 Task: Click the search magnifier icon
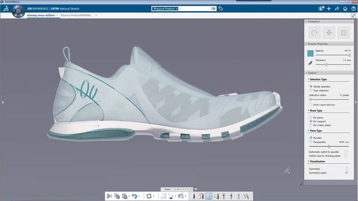click(213, 9)
